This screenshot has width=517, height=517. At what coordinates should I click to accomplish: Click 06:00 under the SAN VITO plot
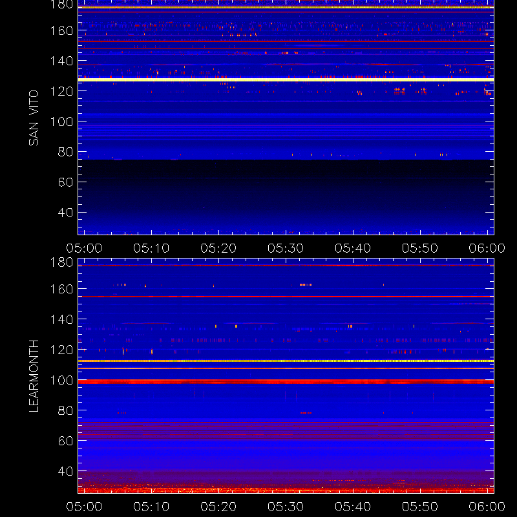pyautogui.click(x=487, y=248)
